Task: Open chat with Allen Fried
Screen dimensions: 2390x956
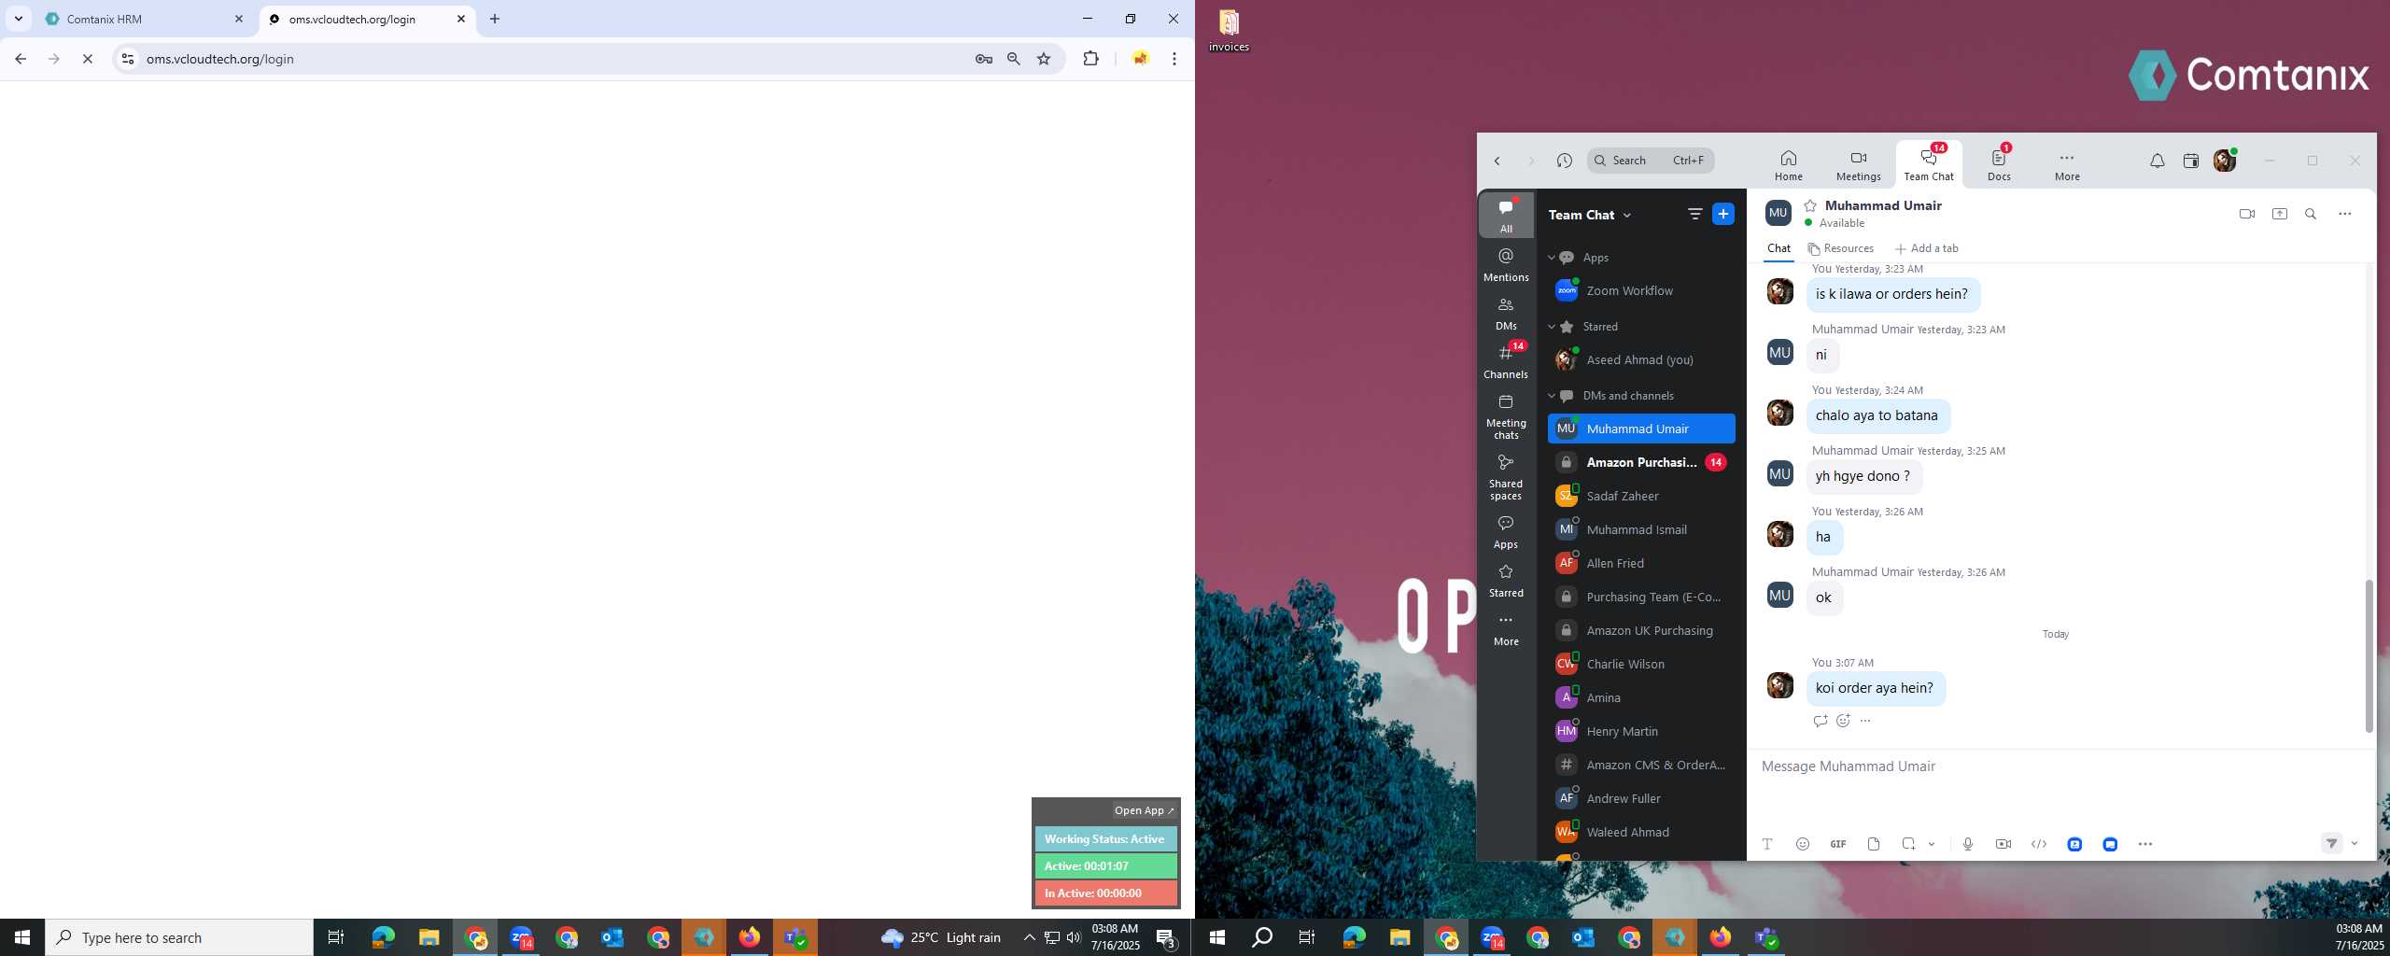Action: click(1641, 564)
